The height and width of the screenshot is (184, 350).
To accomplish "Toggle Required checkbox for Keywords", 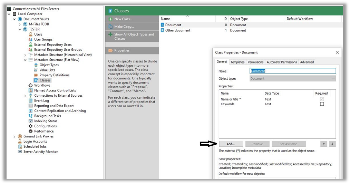I will click(x=322, y=104).
